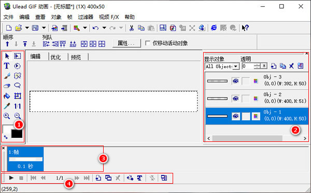The width and height of the screenshot is (311, 193).
Task: Open the 过滤器 menu
Action: coord(86,17)
